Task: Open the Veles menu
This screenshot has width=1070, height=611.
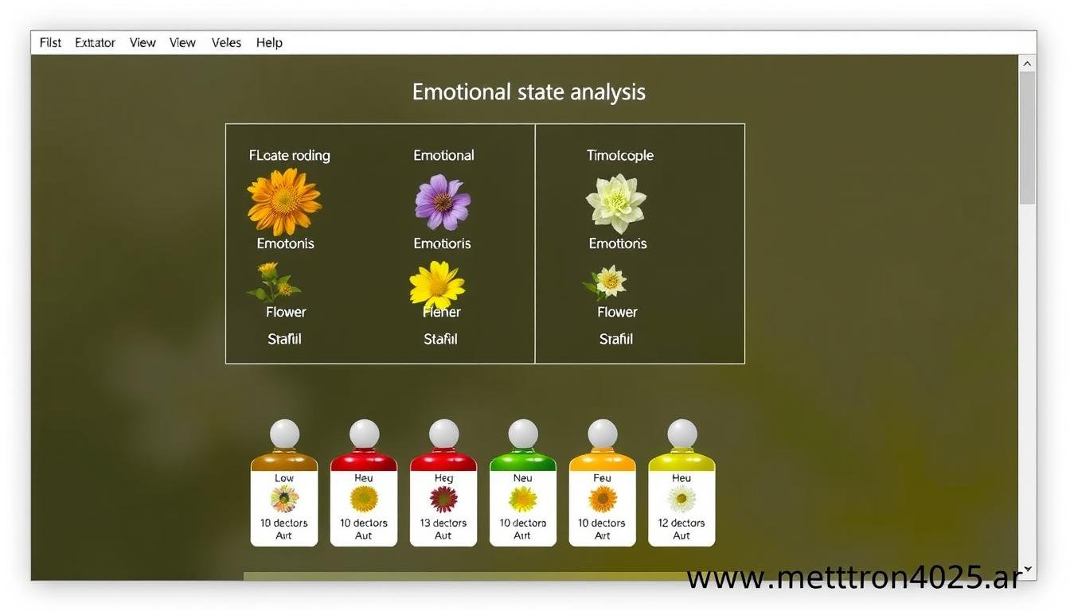Action: 226,43
